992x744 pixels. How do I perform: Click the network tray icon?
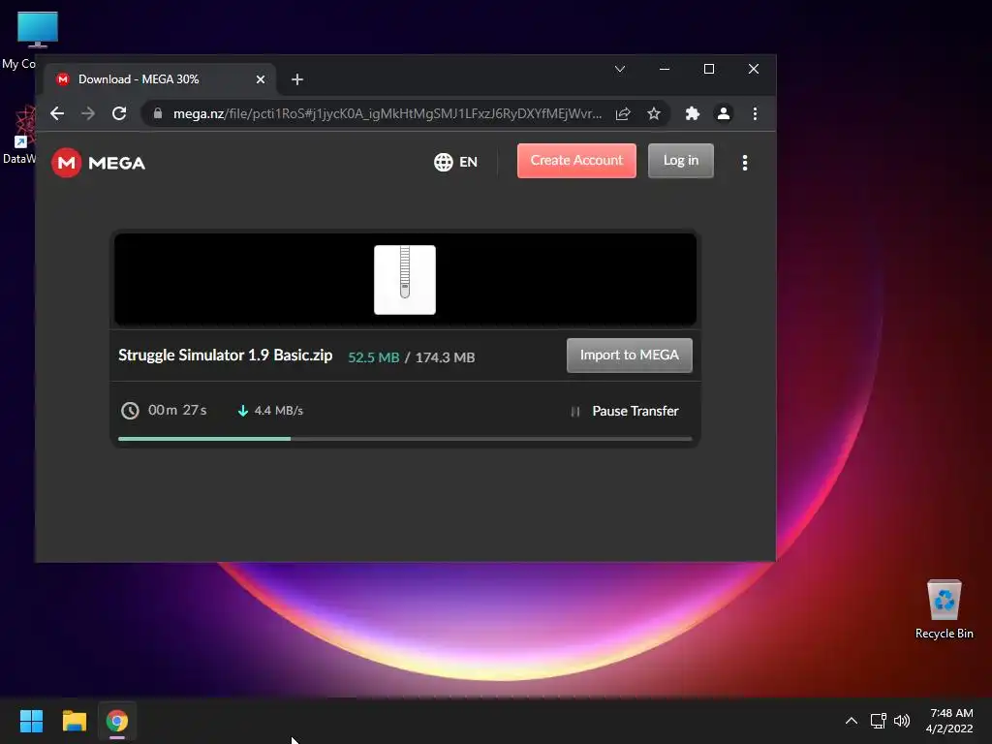click(878, 721)
